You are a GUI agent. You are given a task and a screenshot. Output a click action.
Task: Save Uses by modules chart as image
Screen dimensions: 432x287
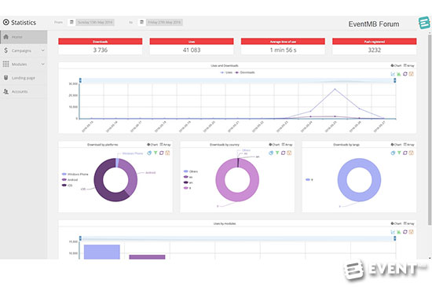coord(411,232)
